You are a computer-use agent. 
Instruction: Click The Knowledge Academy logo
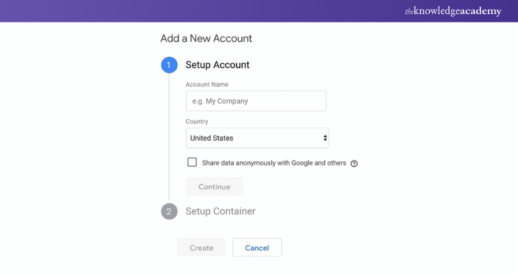point(453,11)
